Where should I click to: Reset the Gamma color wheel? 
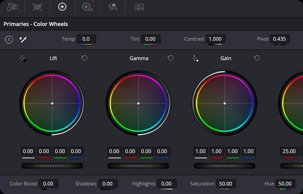(x=171, y=58)
